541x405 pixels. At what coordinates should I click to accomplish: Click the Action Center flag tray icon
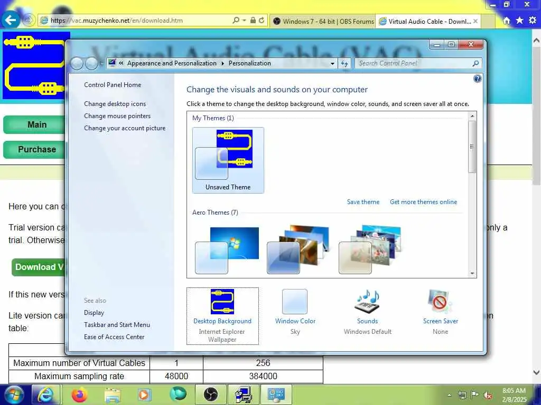tap(475, 395)
